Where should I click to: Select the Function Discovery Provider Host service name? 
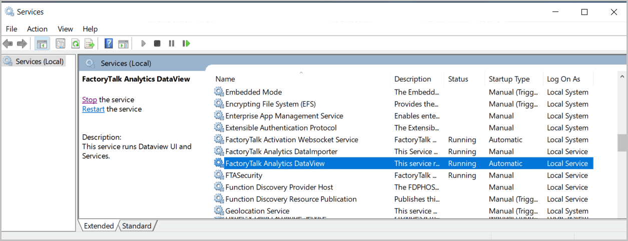tap(279, 187)
